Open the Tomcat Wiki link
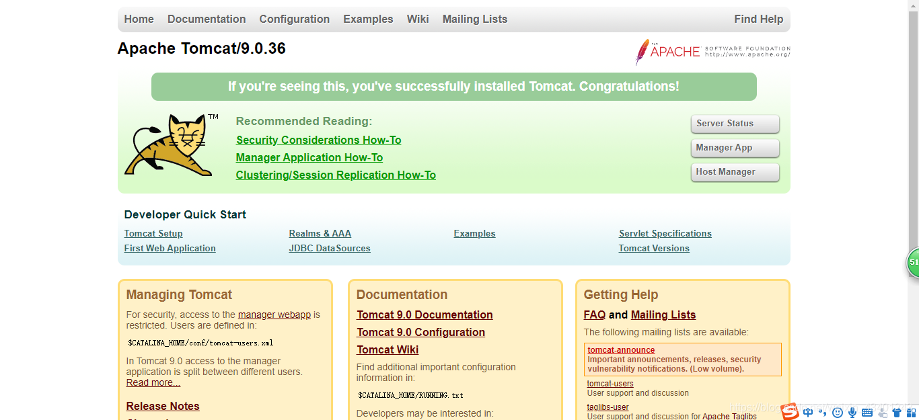919x420 pixels. (x=388, y=349)
